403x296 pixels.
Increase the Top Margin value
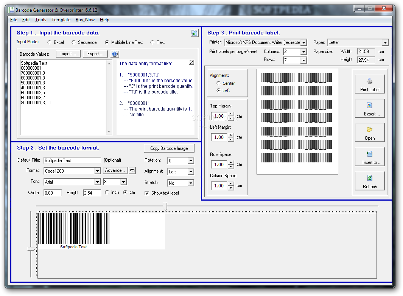(x=231, y=114)
